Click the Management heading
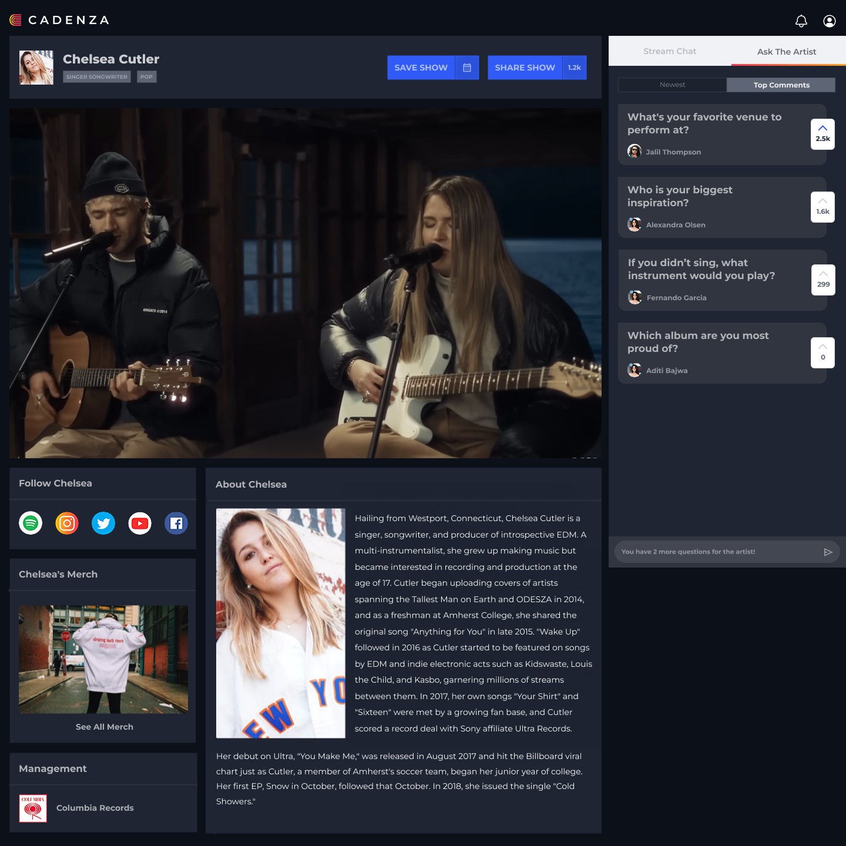The width and height of the screenshot is (846, 846). point(53,768)
